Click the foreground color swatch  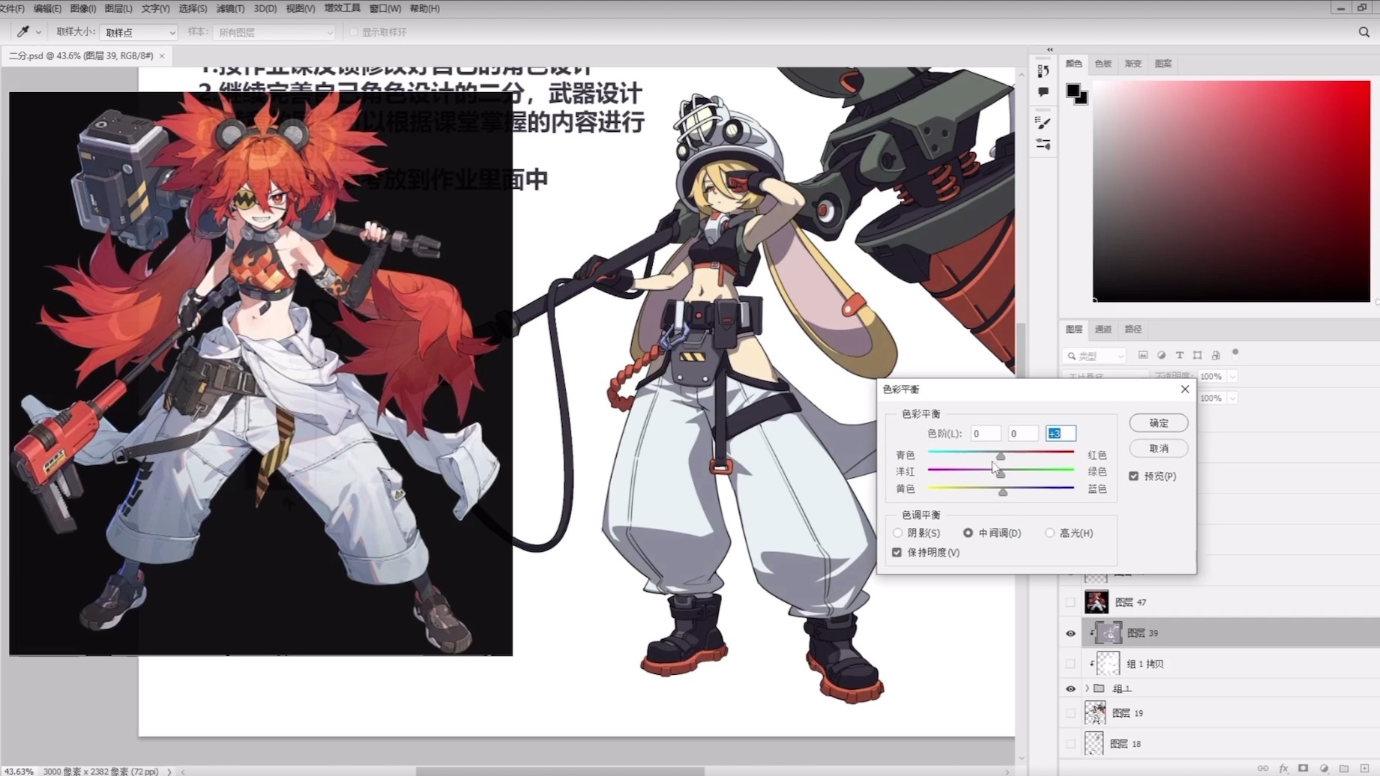point(1073,91)
